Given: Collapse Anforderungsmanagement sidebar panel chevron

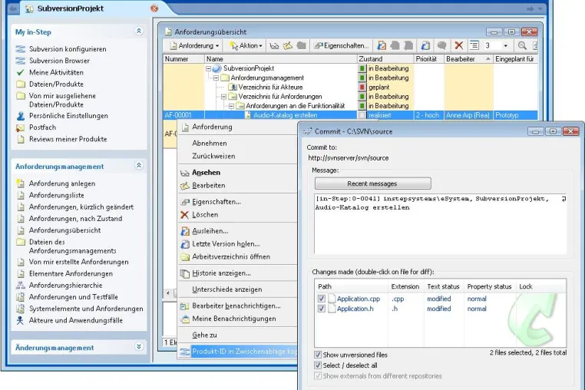Looking at the screenshot, I should point(139,165).
